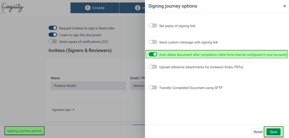Image resolution: width=289 pixels, height=138 pixels.
Task: Disable Auto delete document after completion
Action: pos(153,54)
